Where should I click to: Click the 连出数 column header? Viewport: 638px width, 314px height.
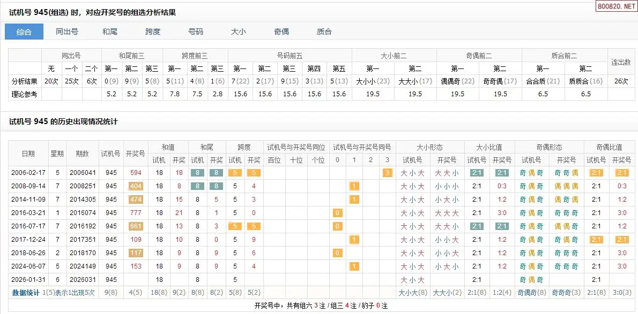[x=621, y=62]
